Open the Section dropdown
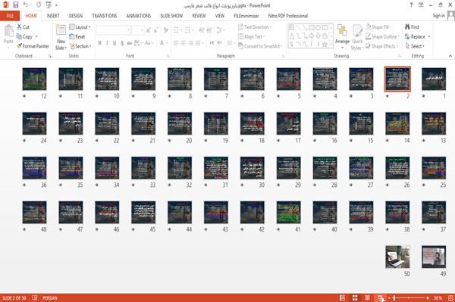The width and height of the screenshot is (455, 302). (x=80, y=46)
